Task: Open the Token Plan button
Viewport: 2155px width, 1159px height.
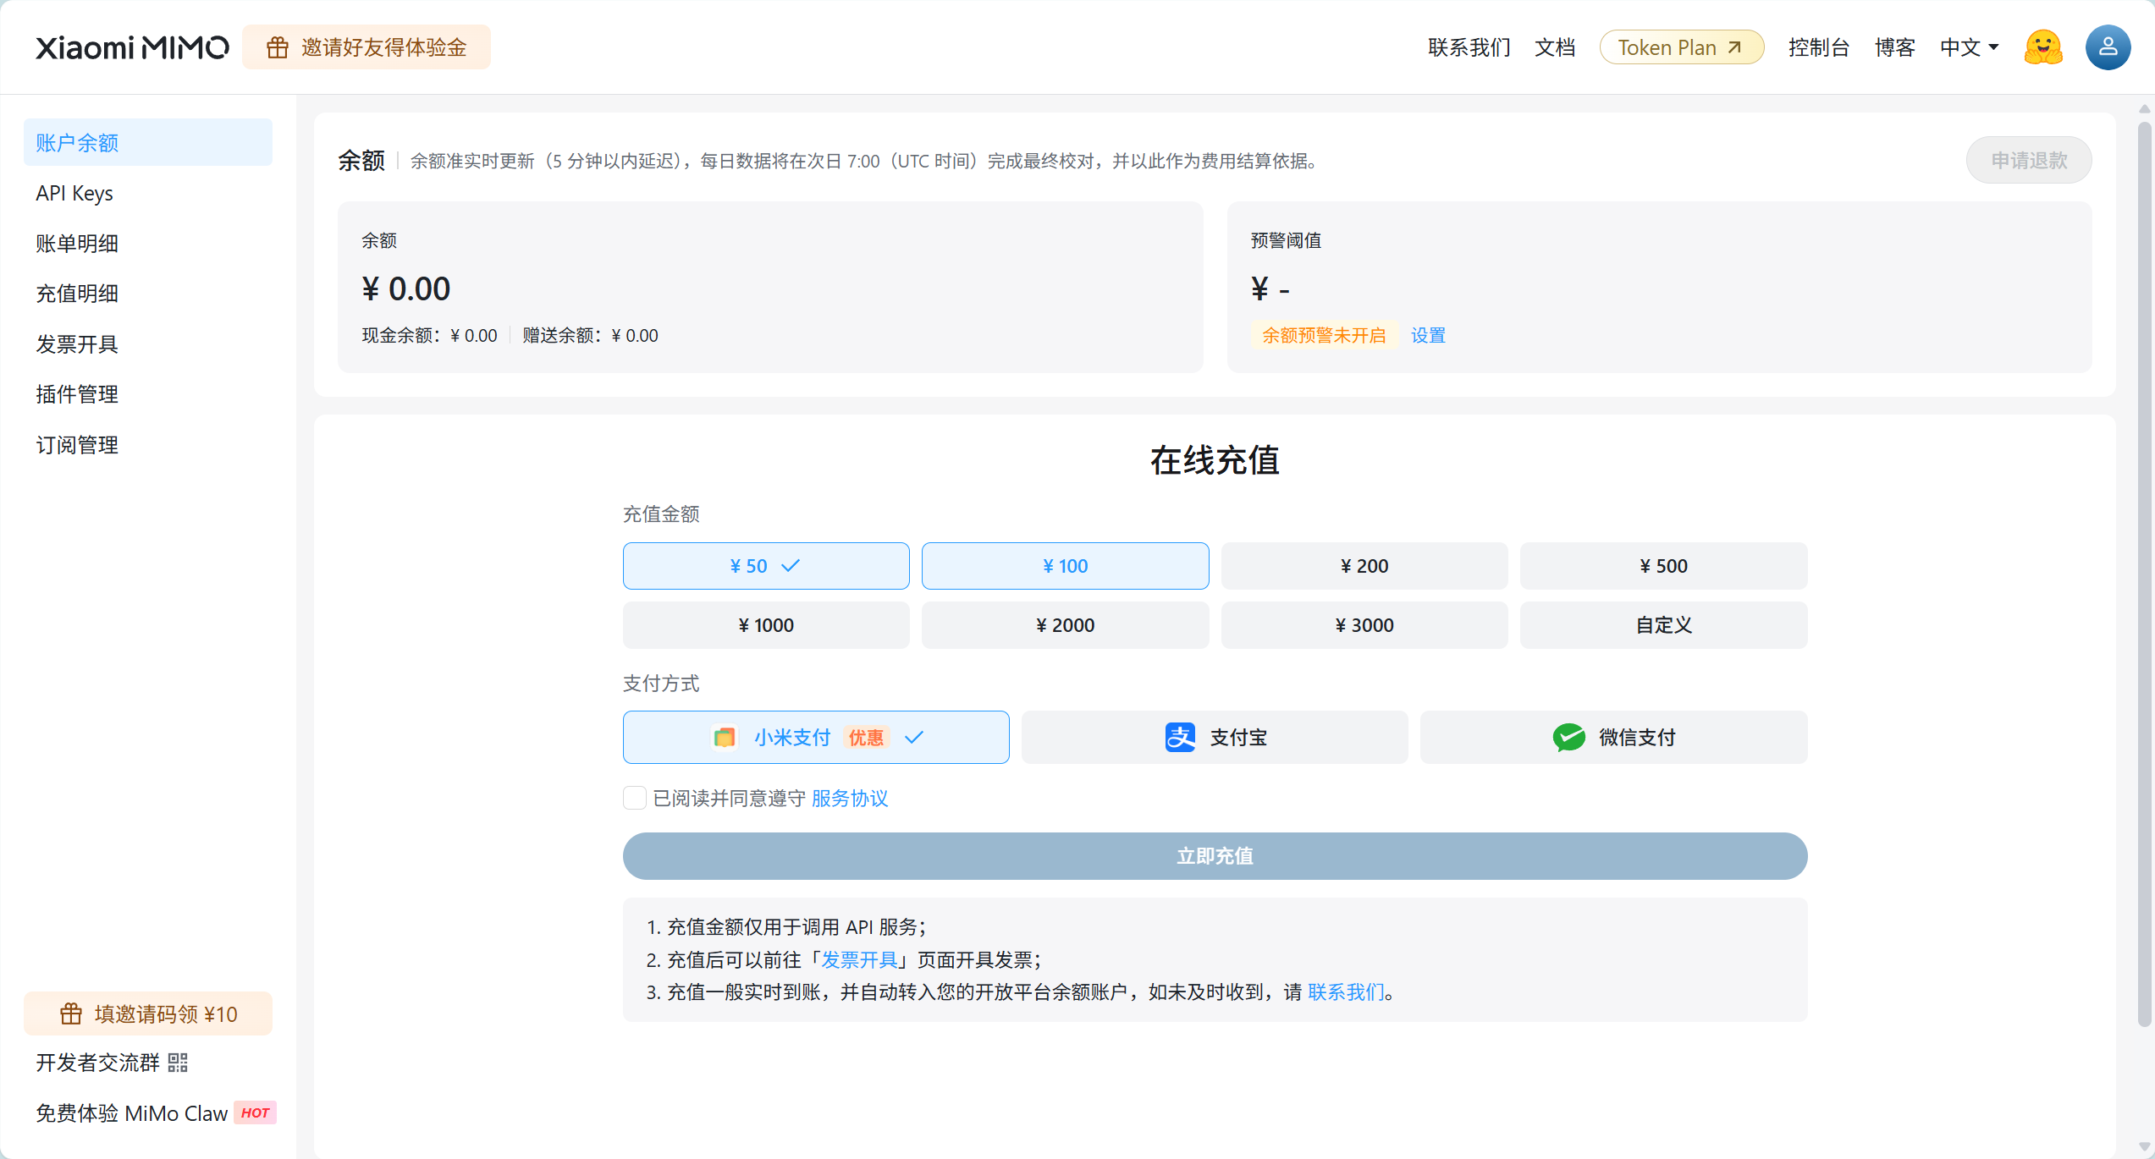Action: coord(1682,47)
